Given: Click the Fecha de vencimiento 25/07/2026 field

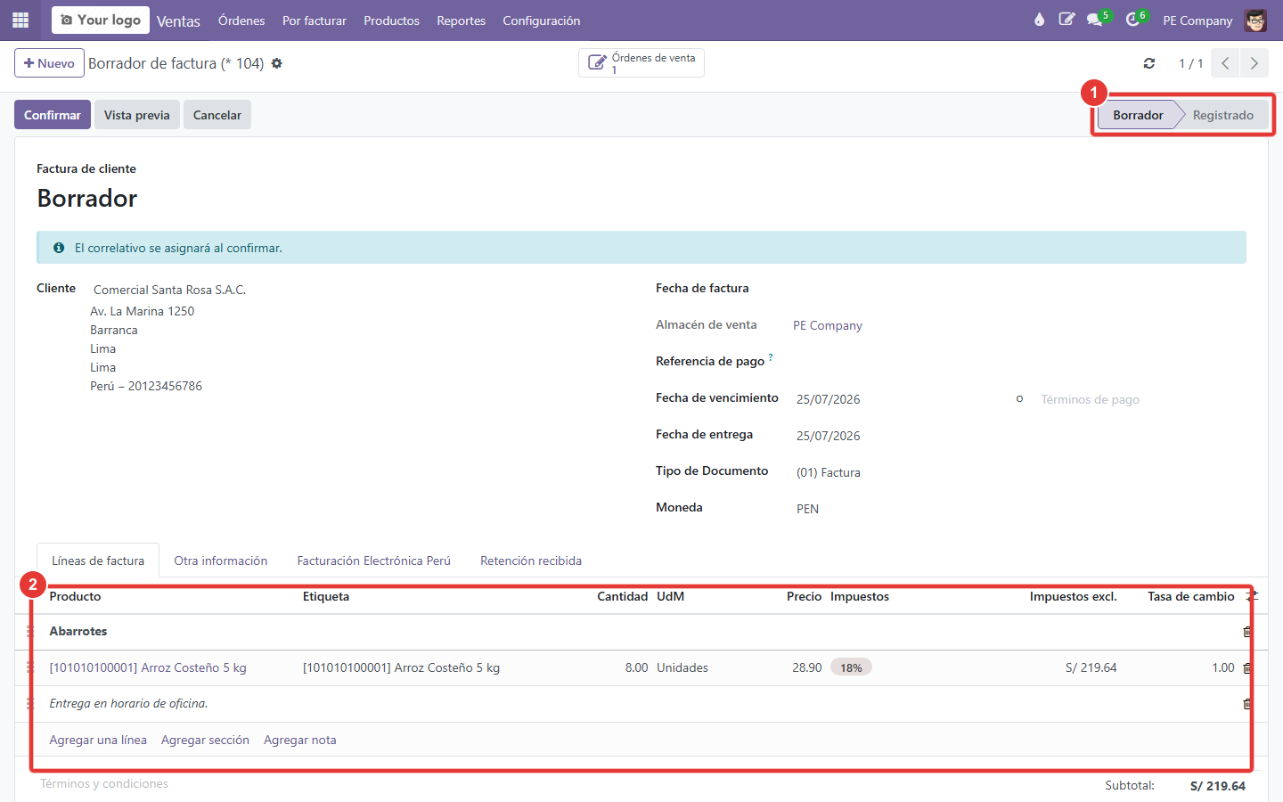Looking at the screenshot, I should (829, 399).
